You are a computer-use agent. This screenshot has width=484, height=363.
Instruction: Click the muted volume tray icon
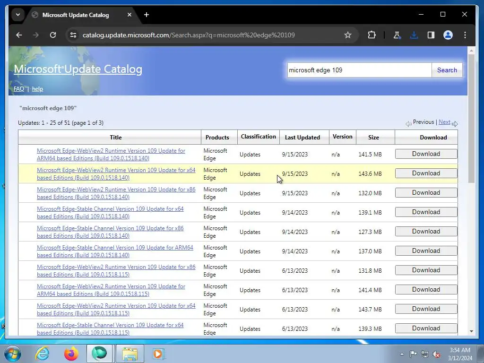click(436, 354)
